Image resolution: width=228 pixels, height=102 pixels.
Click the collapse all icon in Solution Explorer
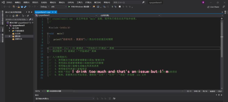click(x=28, y=16)
